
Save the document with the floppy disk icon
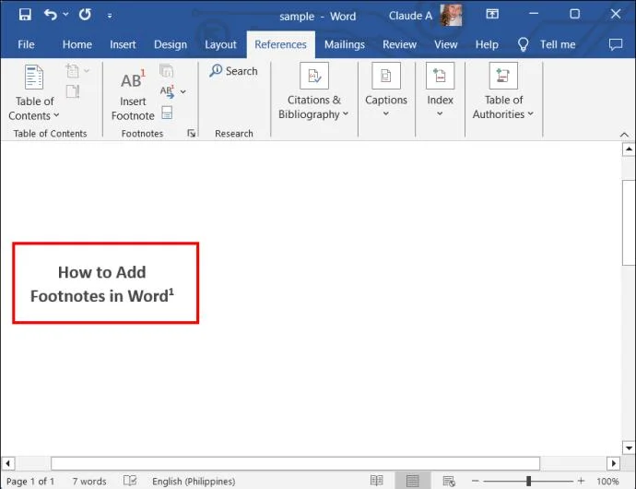tap(25, 15)
